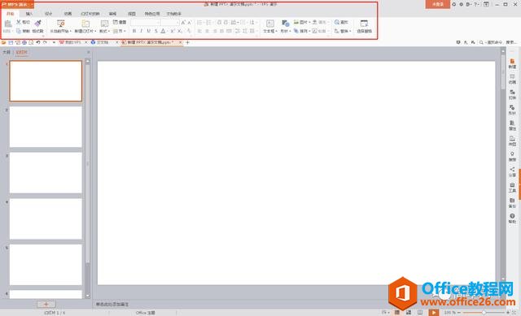Screen dimensions: 521x316
Task: Click the orange login button in title bar
Action: [x=438, y=4]
